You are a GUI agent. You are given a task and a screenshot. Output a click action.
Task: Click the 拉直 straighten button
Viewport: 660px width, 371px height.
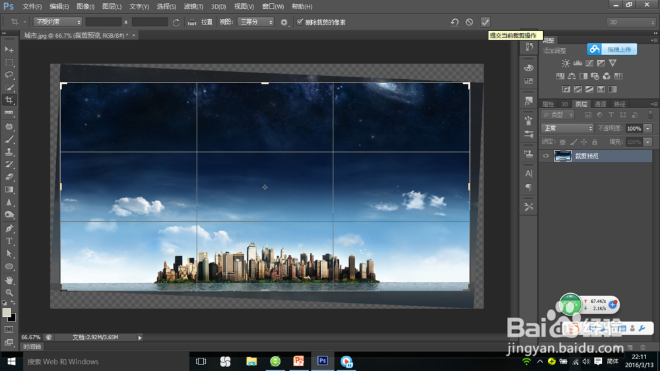coord(201,22)
